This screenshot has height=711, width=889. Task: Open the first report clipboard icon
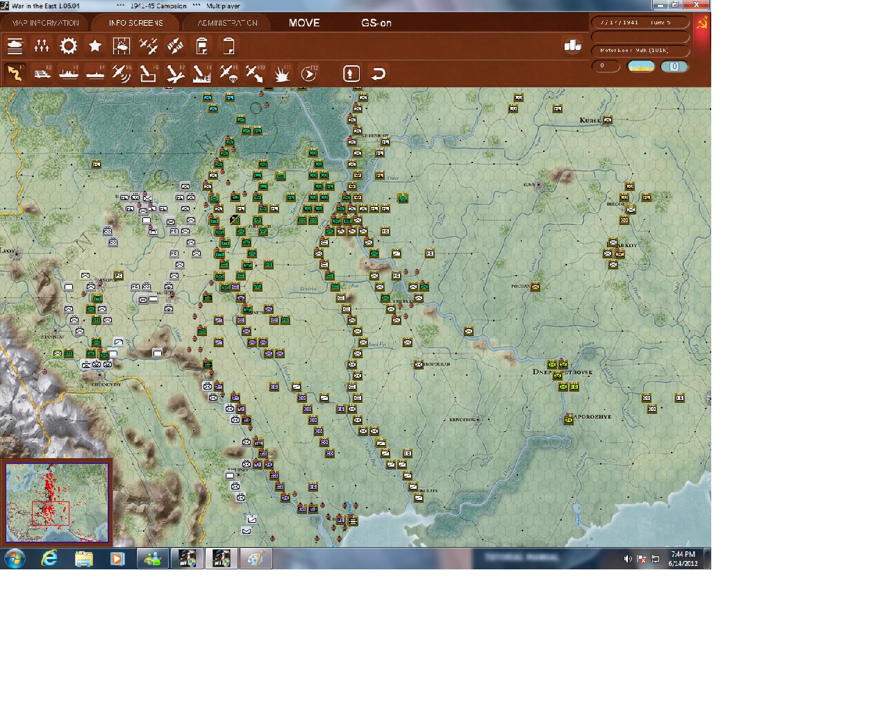click(x=202, y=47)
